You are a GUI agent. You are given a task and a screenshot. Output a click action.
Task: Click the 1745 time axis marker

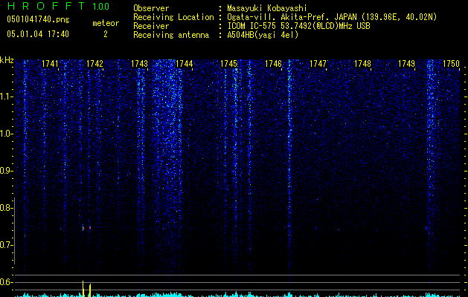[228, 64]
